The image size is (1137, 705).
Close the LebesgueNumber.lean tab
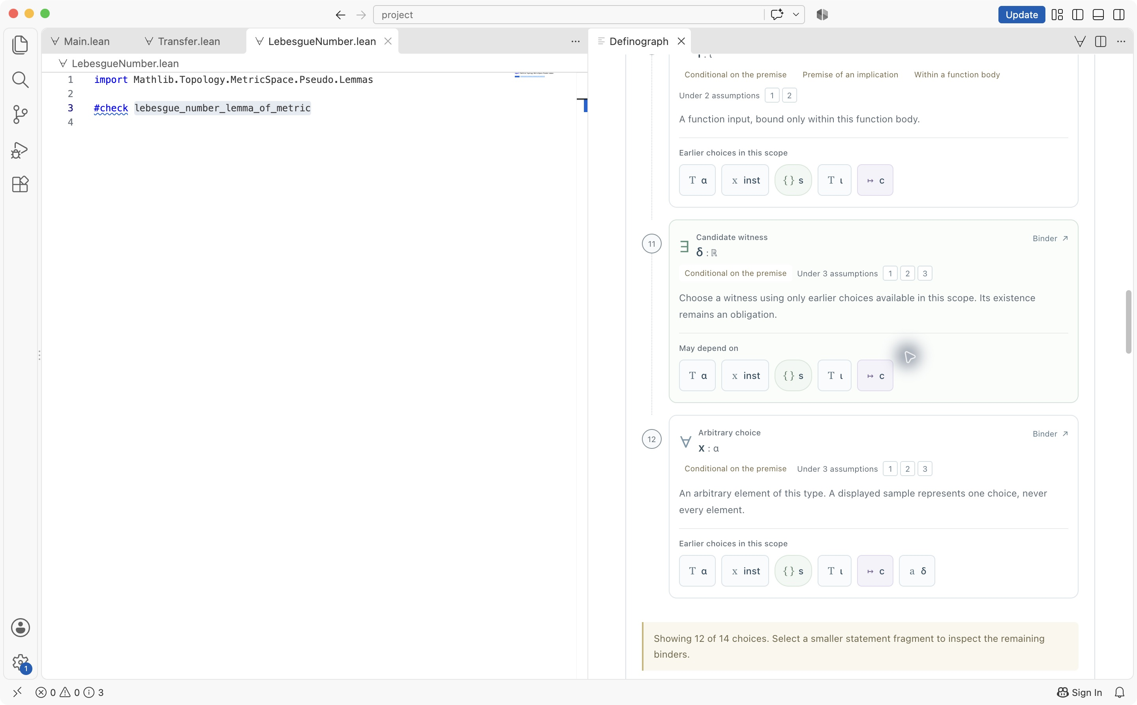[388, 41]
